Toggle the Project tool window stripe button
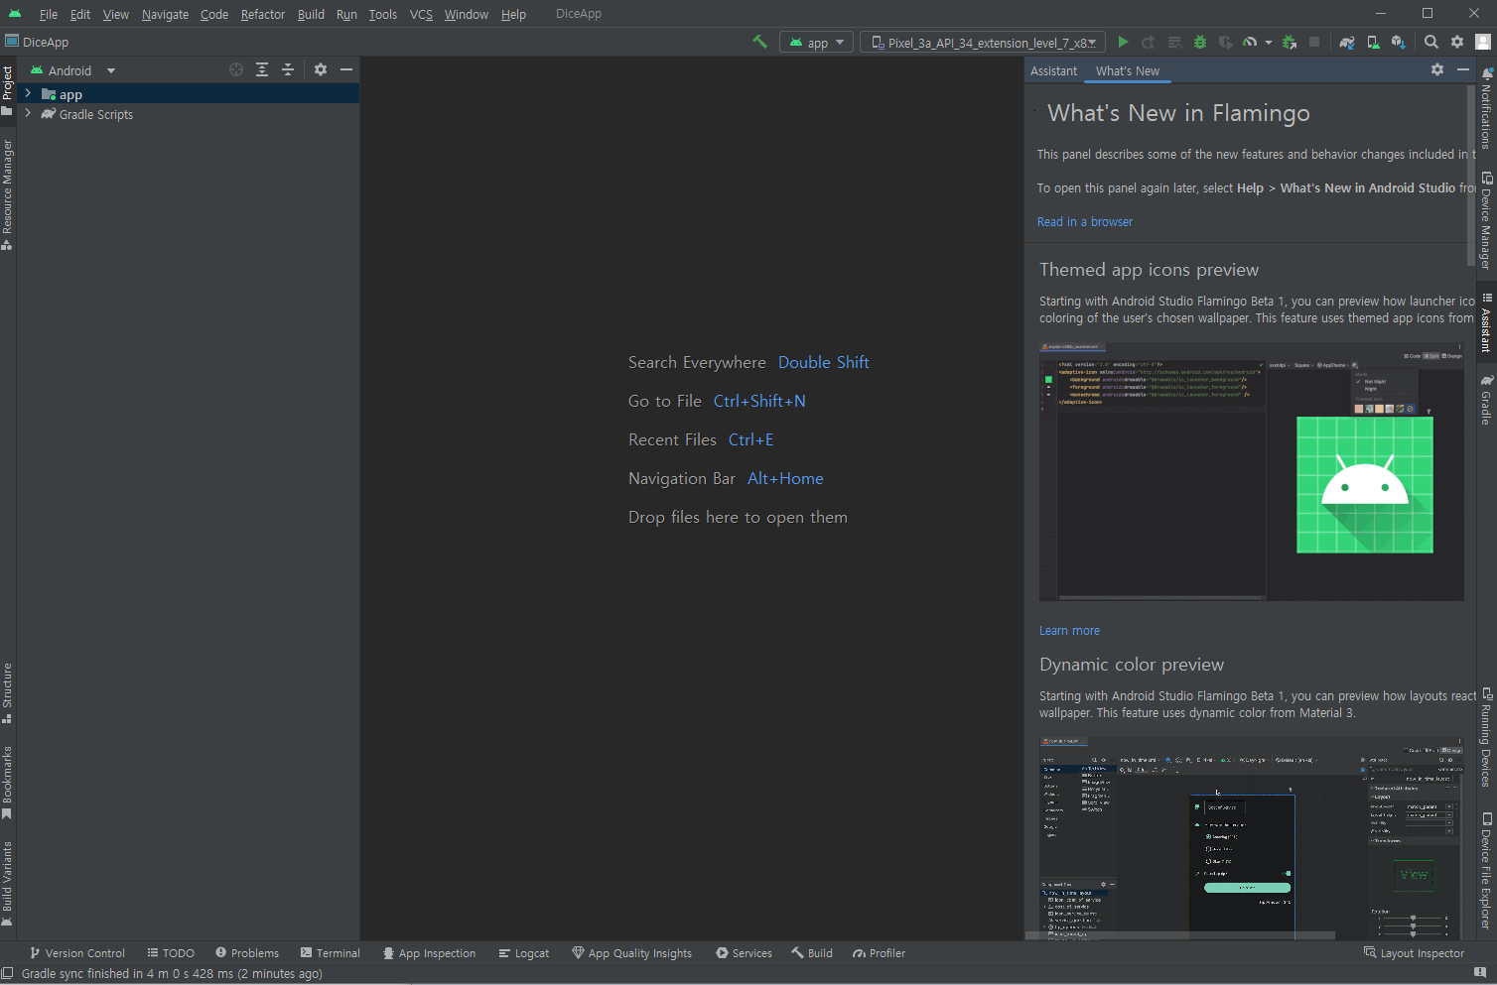 pyautogui.click(x=7, y=91)
